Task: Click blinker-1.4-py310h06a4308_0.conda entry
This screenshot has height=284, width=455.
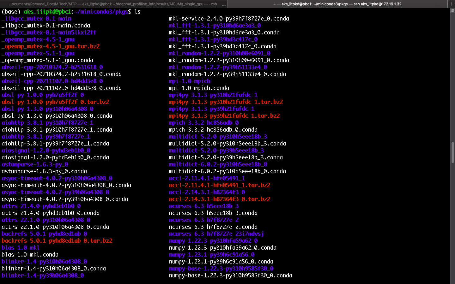Action: pyautogui.click(x=54, y=269)
